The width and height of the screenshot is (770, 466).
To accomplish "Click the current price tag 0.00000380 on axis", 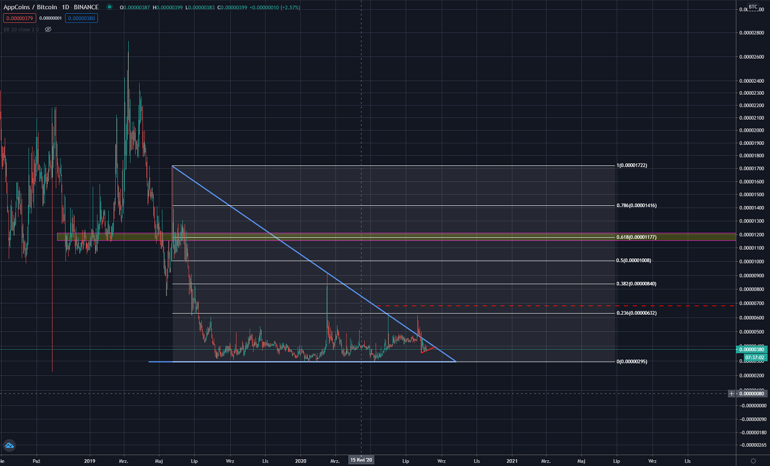I will click(753, 349).
